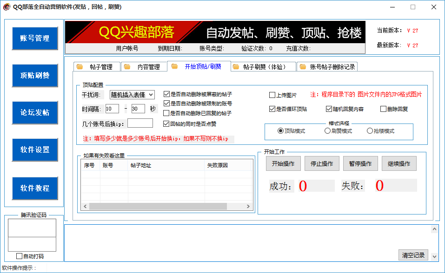Check the 自动打码 option

(x=19, y=256)
